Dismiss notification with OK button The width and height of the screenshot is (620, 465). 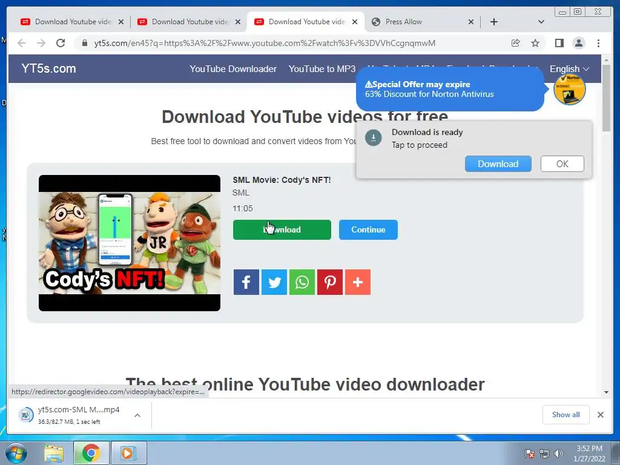point(562,163)
